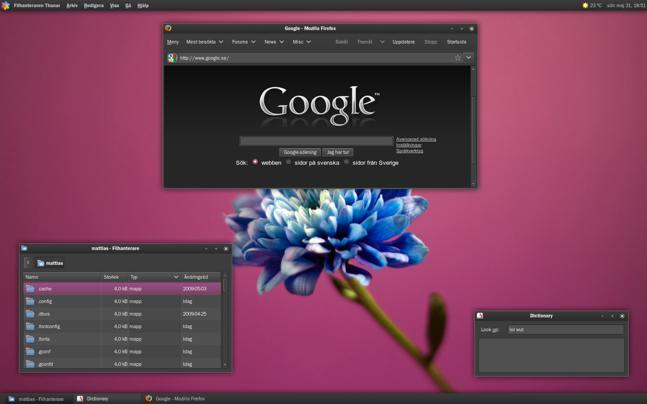Click the Look up field in Dictionary
The width and height of the screenshot is (647, 404).
pos(566,329)
